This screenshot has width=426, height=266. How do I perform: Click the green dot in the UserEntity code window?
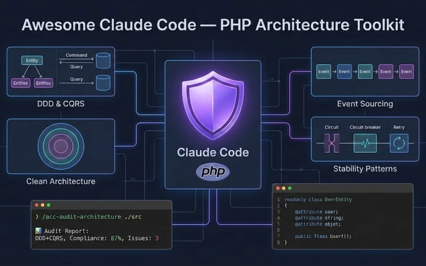tap(290, 188)
